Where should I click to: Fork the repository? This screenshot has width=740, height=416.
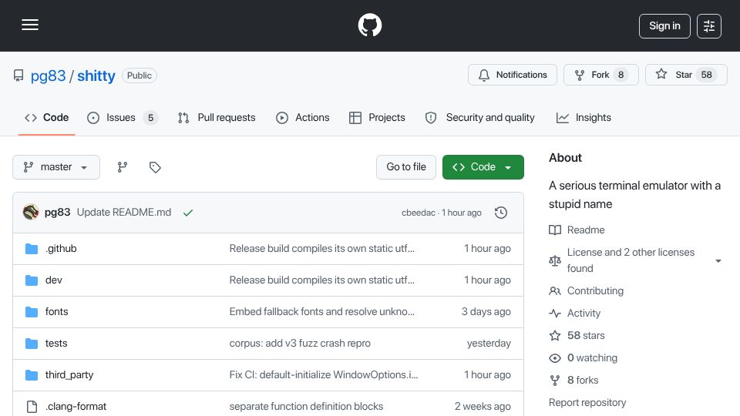[600, 75]
